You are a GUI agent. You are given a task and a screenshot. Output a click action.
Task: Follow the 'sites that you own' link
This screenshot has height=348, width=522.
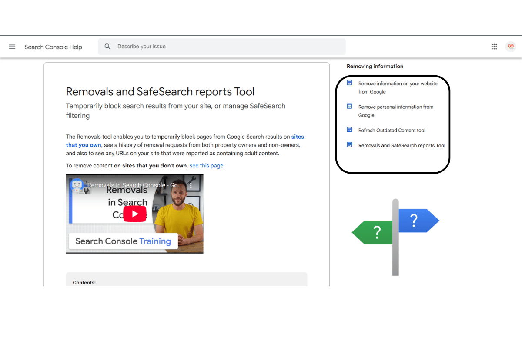[185, 141]
